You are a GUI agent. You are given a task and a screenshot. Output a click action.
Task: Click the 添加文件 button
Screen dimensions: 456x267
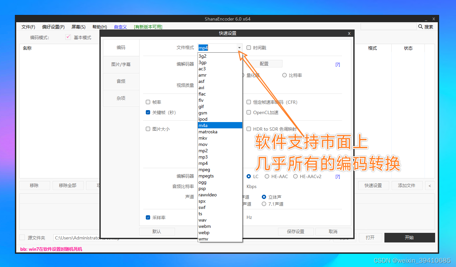[x=407, y=185]
